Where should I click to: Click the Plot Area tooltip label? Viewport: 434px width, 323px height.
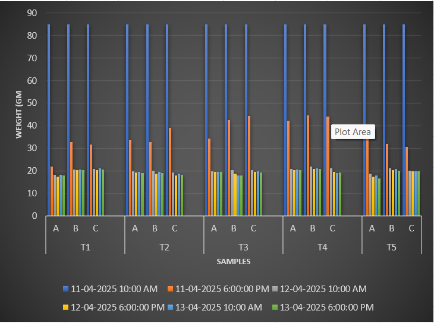point(353,131)
